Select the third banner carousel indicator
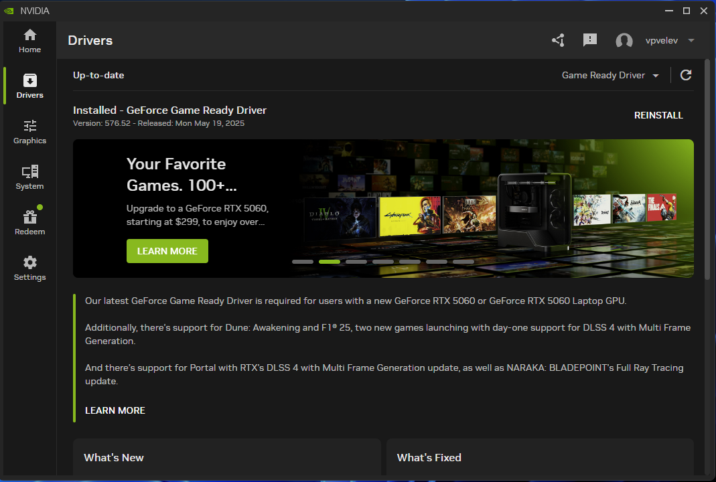Image resolution: width=716 pixels, height=482 pixels. (356, 262)
